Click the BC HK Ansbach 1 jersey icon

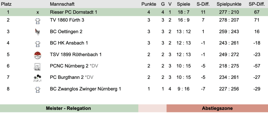coord(38,43)
